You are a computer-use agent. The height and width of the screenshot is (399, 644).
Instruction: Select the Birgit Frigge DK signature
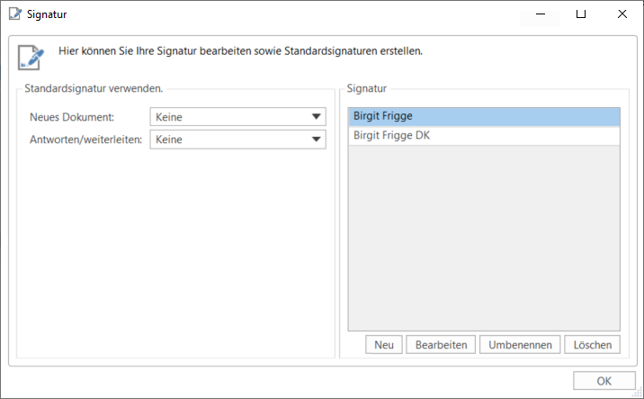[483, 136]
